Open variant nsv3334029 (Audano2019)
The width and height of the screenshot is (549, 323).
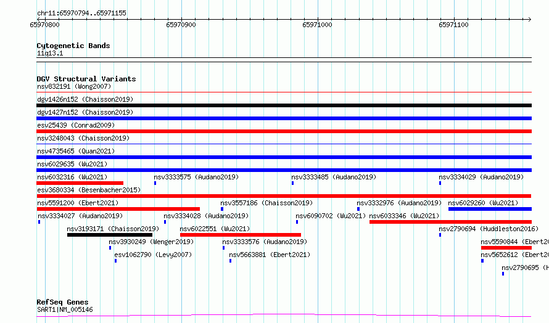pos(481,177)
